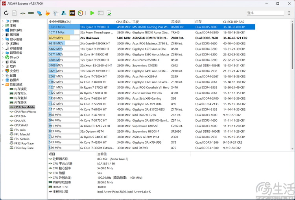The image size is (295, 200).
Task: Open the FP64 Ray-Trace benchmark
Action: pyautogui.click(x=24, y=148)
